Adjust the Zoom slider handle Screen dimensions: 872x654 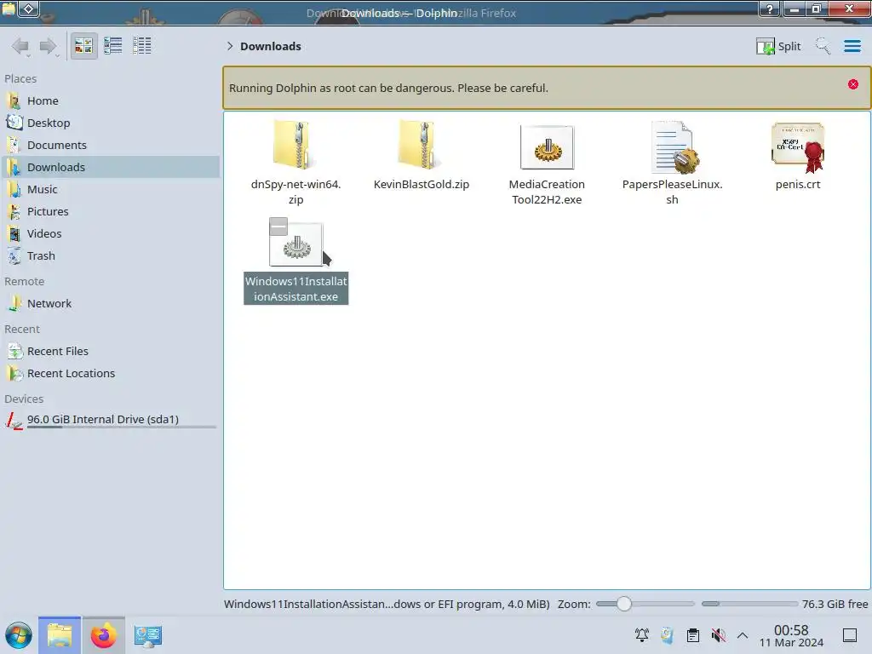click(624, 604)
